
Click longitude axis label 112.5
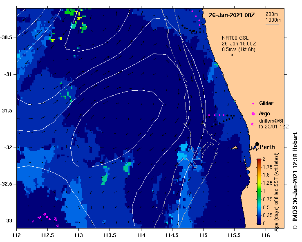[47, 235]
